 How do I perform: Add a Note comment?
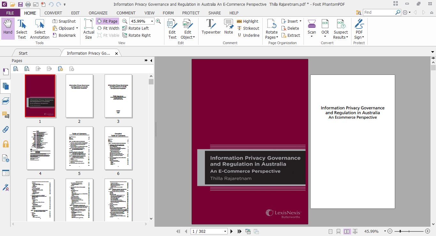click(229, 27)
